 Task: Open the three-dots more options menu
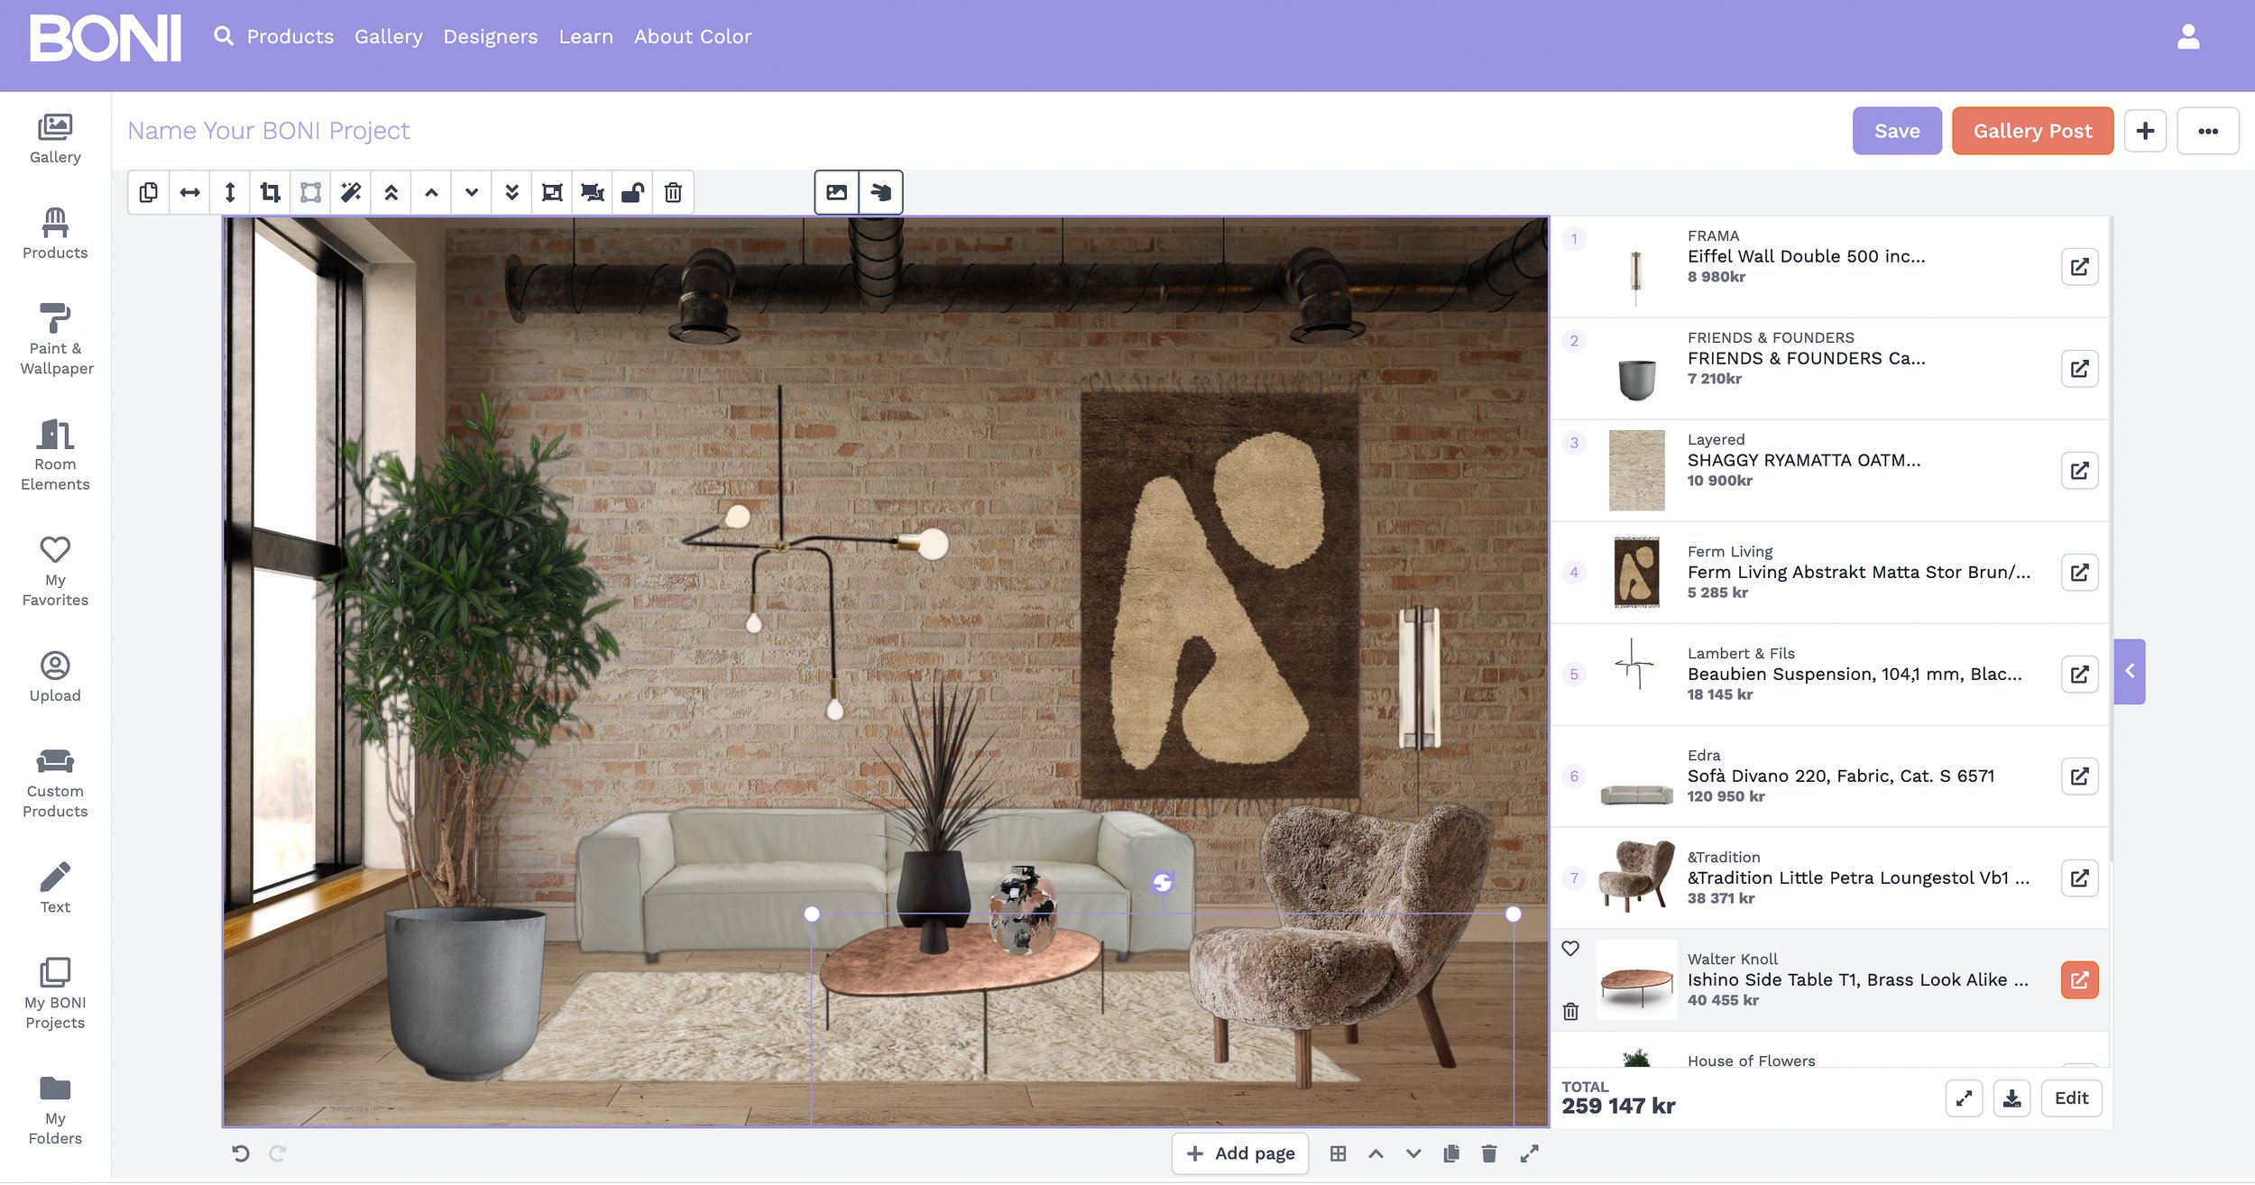(x=2207, y=131)
